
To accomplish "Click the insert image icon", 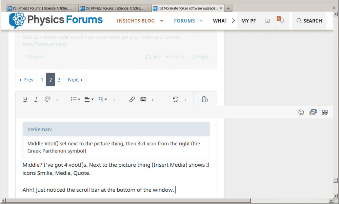I will [x=143, y=99].
